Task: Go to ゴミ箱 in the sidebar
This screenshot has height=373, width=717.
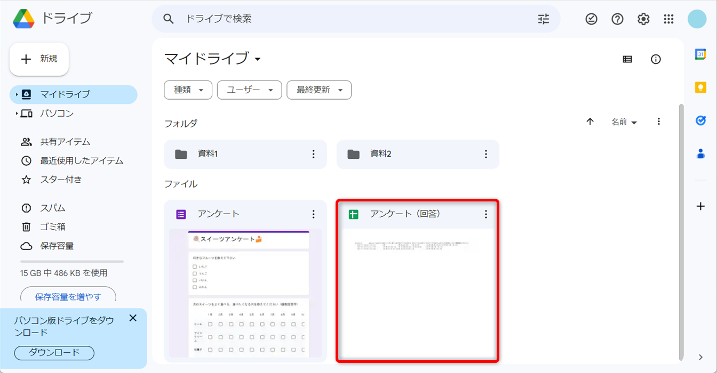Action: click(52, 227)
